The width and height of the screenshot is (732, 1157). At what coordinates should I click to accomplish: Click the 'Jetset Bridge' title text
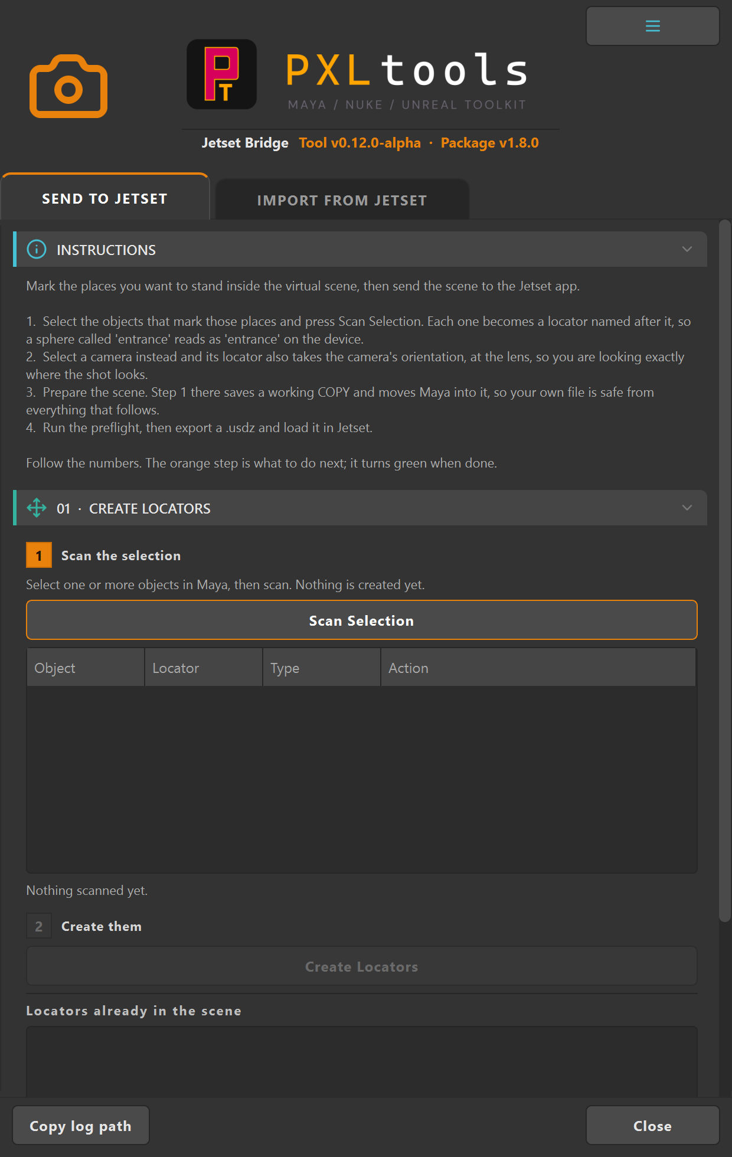(245, 143)
